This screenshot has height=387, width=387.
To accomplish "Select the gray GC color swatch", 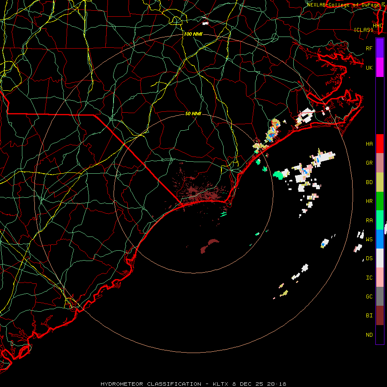I will click(x=380, y=296).
